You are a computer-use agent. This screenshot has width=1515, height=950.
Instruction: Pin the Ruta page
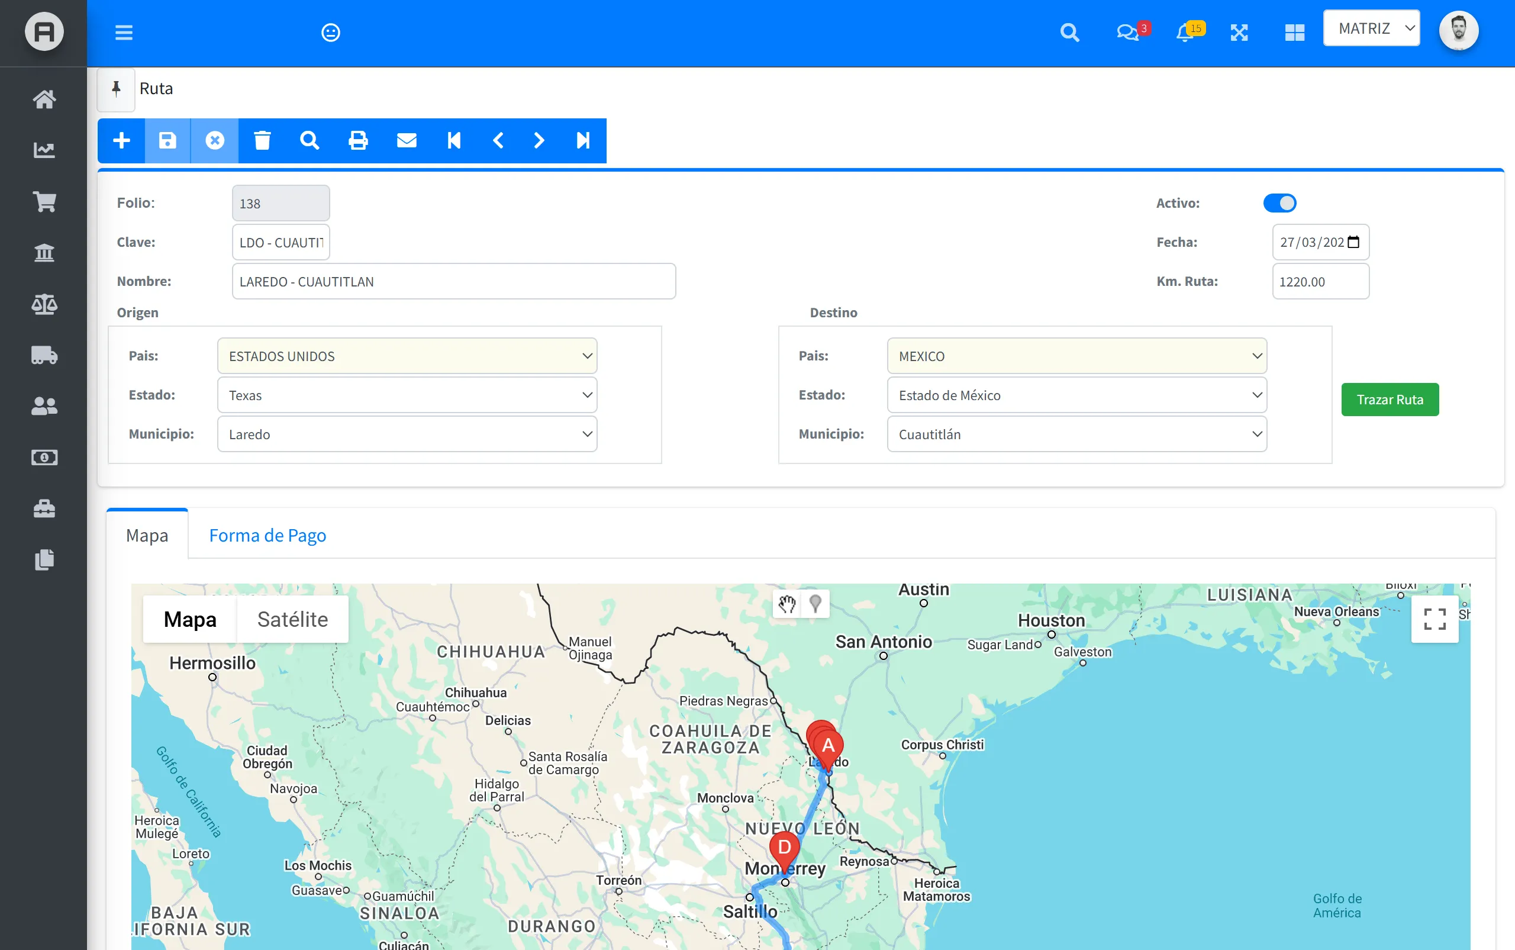116,89
